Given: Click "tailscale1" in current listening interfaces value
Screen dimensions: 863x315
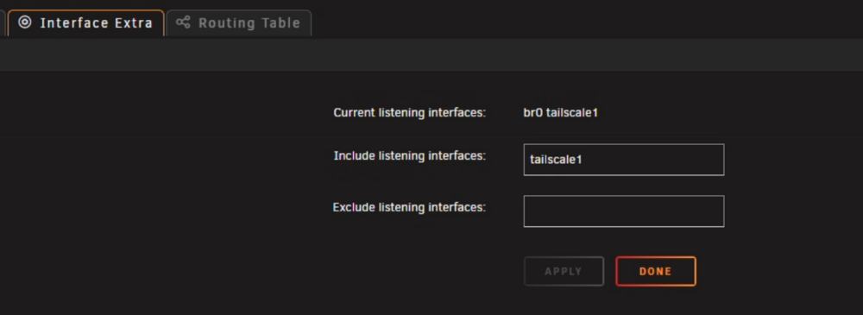Looking at the screenshot, I should (572, 113).
